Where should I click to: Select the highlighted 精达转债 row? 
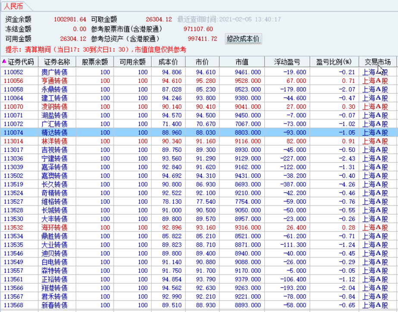pos(199,132)
